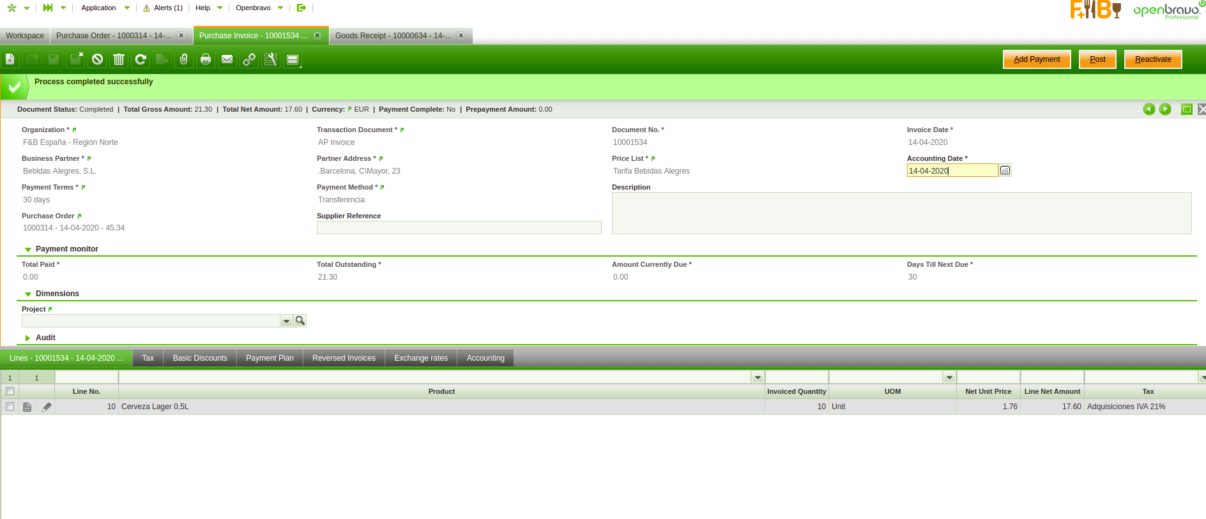Click the Add Payment button
This screenshot has height=519, width=1206.
coord(1036,59)
